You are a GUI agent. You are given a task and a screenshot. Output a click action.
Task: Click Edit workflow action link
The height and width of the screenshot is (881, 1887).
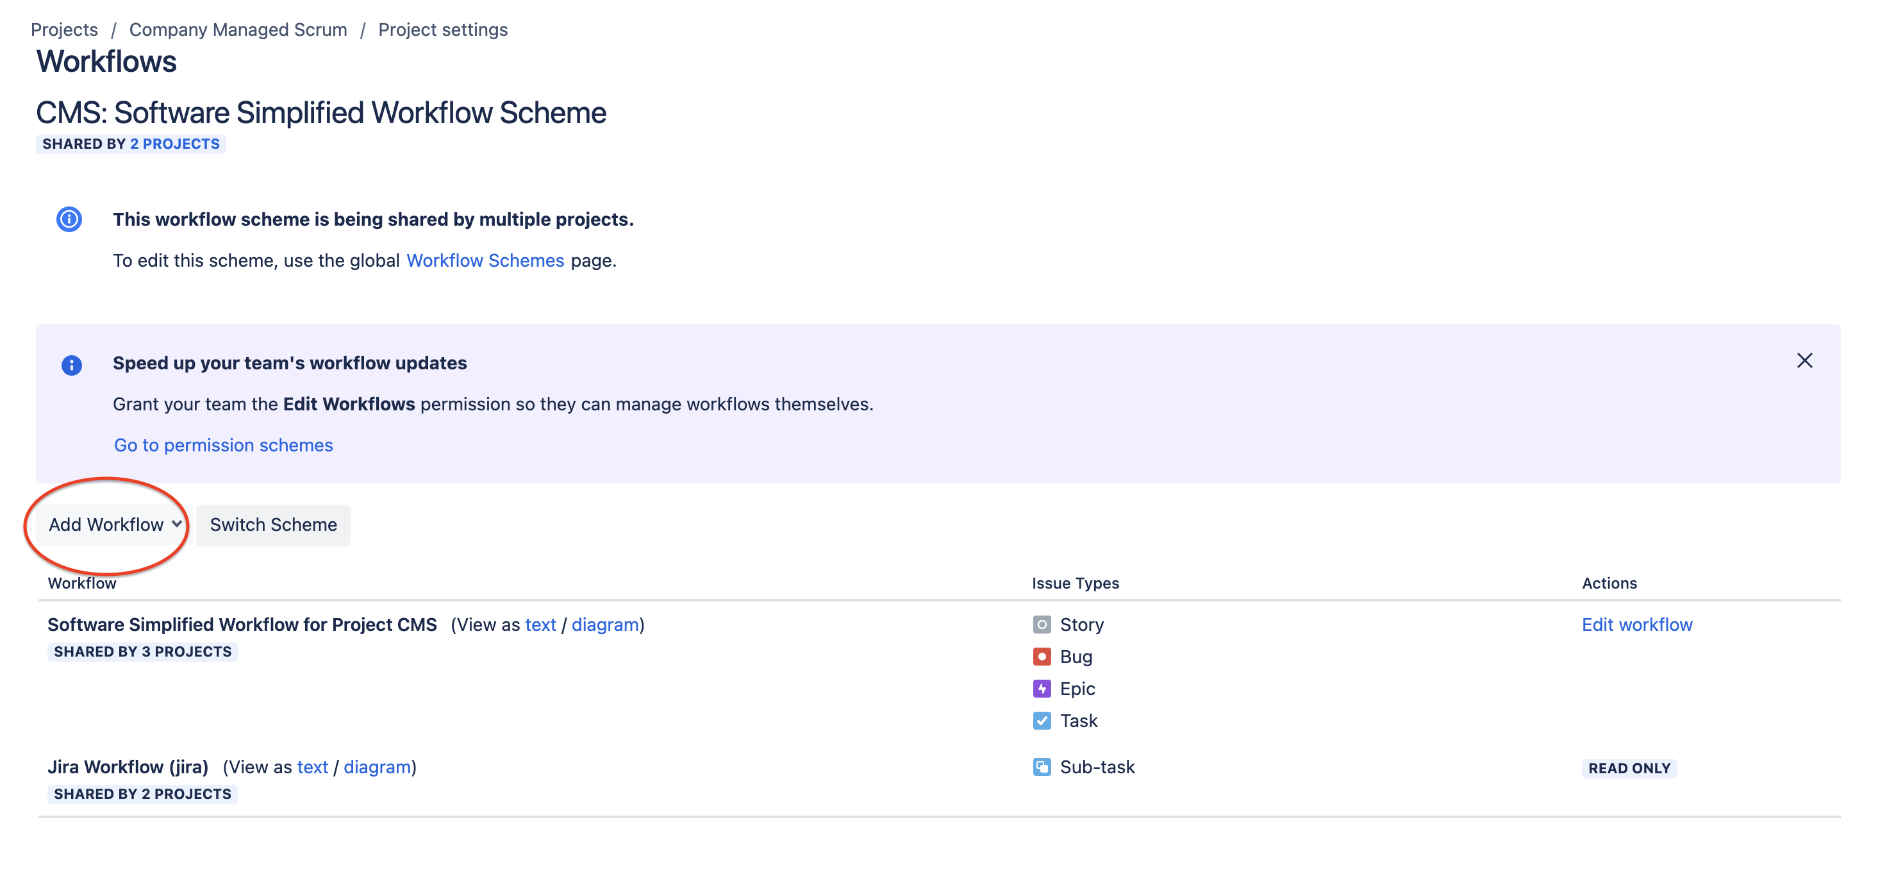1636,625
